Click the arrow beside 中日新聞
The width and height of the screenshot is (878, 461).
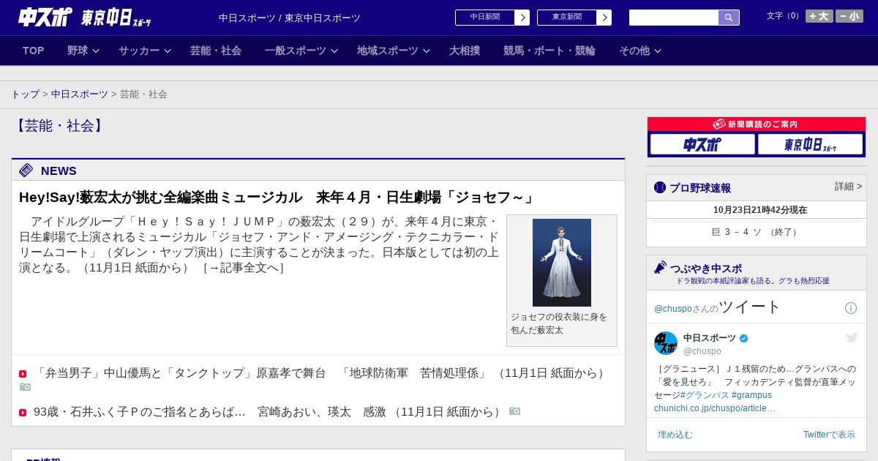pyautogui.click(x=522, y=18)
